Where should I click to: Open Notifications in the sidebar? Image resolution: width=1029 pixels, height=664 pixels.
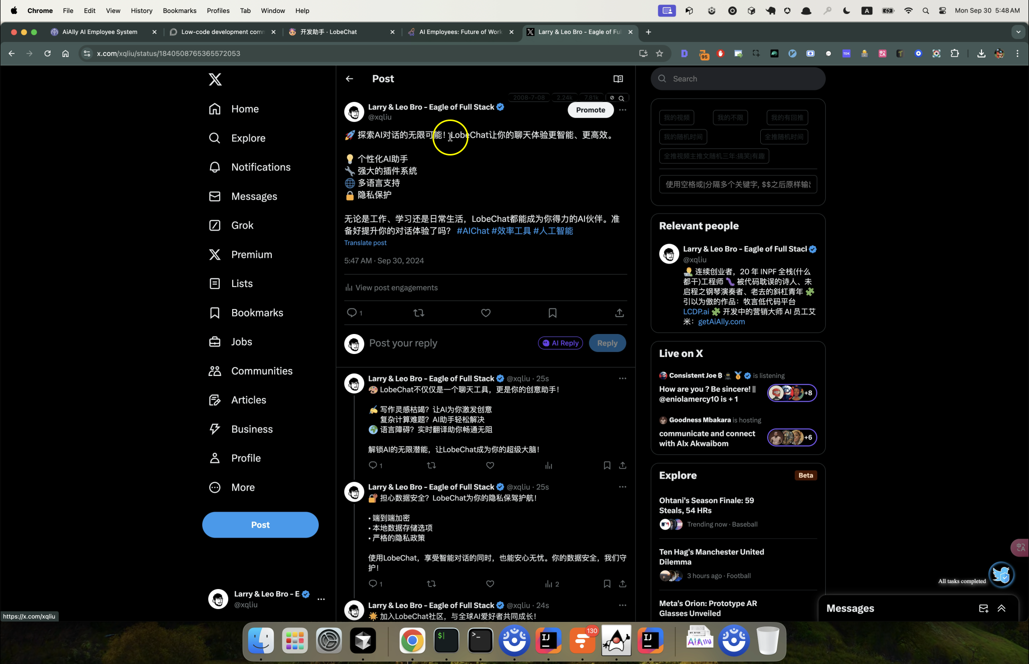[249, 167]
